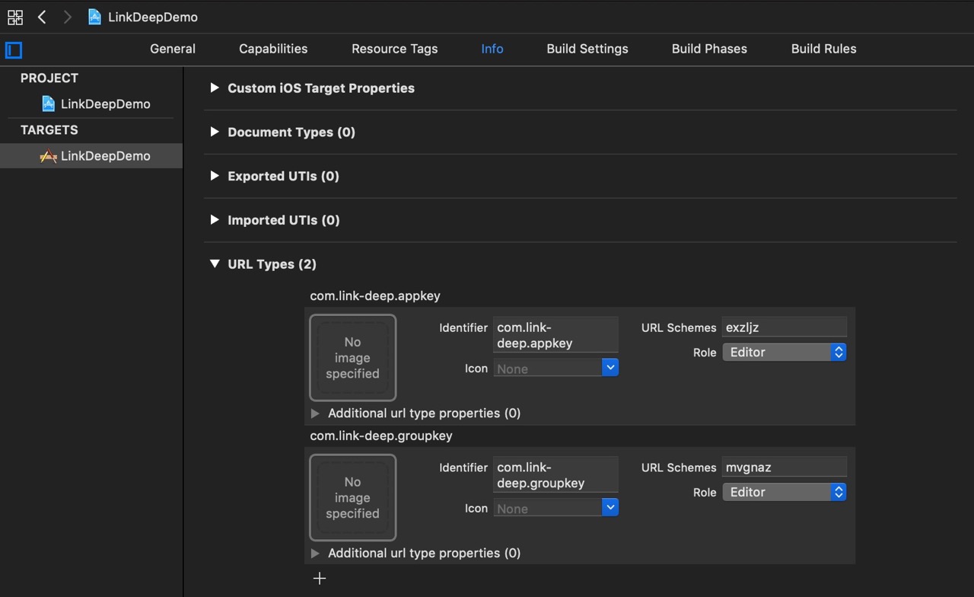
Task: Switch to the Capabilities tab
Action: [x=273, y=49]
